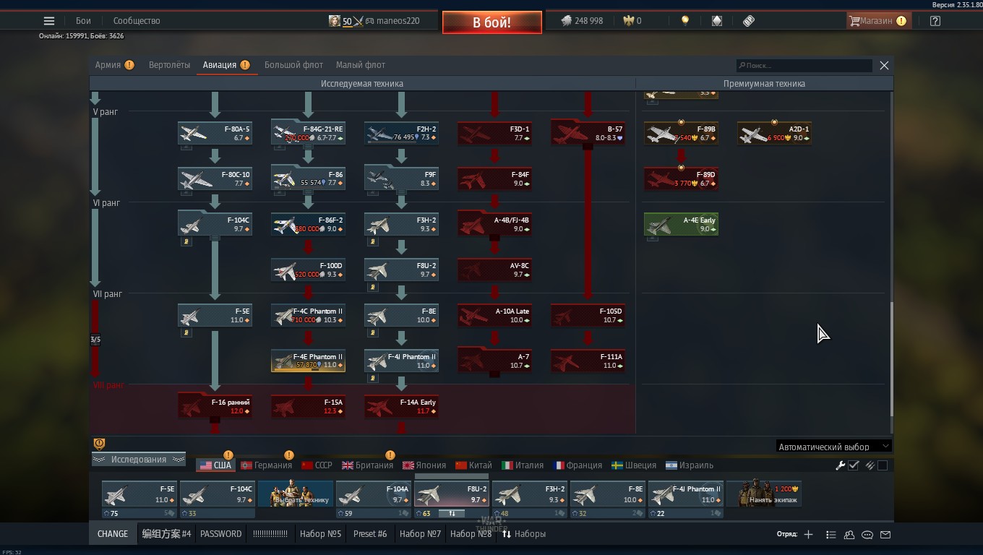
Task: Switch to the Малый флот tab
Action: 361,65
